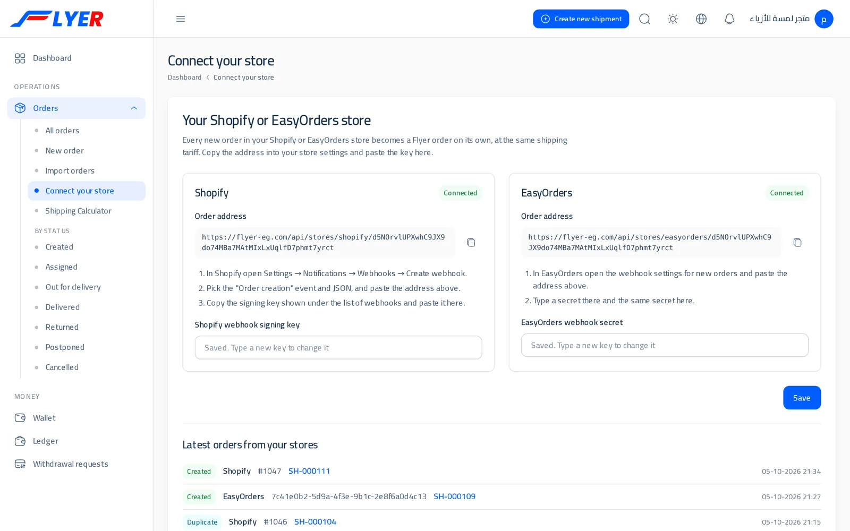Click the EasyOrders order ID 7c41e0b2

pyautogui.click(x=349, y=496)
